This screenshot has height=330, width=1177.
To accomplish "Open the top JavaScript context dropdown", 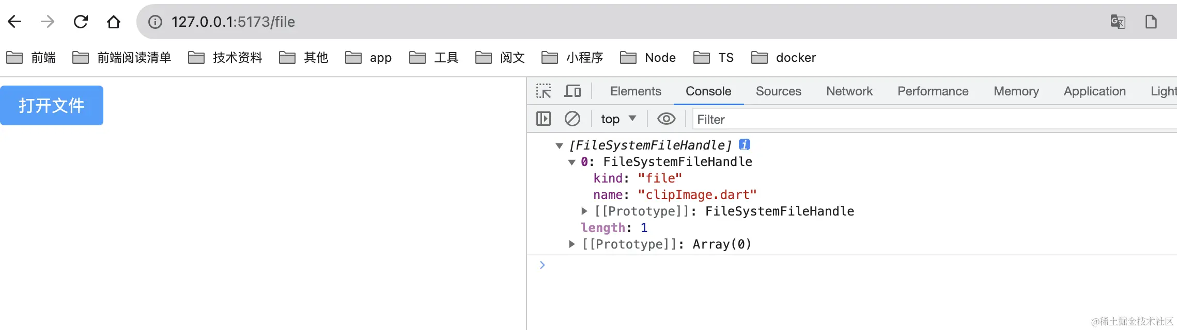I will point(618,119).
